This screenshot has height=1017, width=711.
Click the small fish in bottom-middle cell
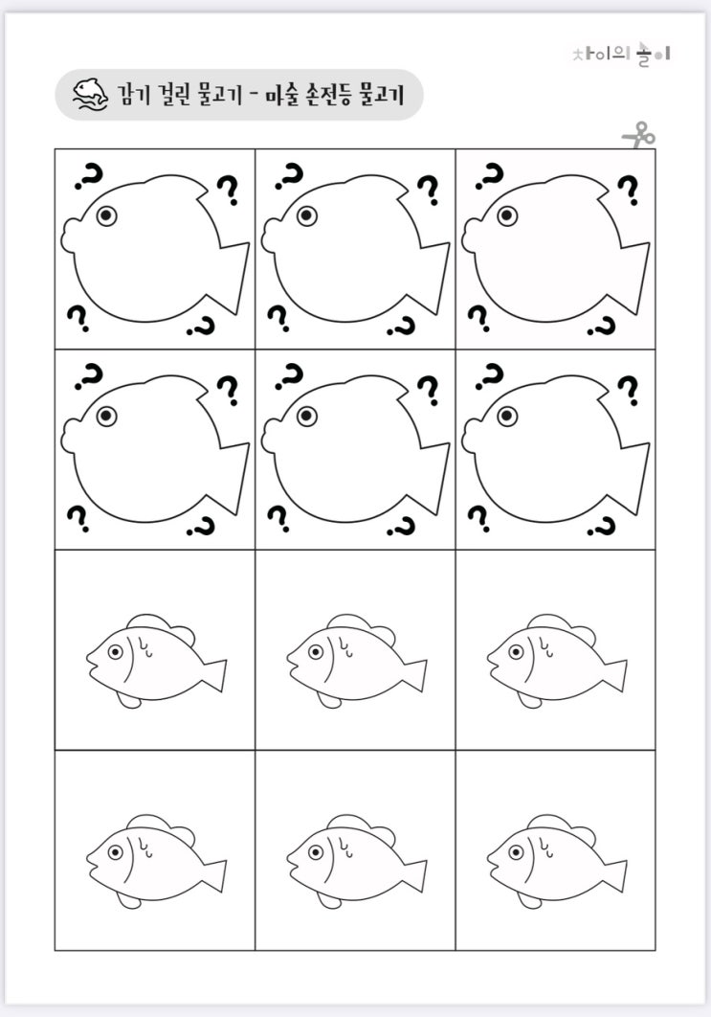coord(357,861)
